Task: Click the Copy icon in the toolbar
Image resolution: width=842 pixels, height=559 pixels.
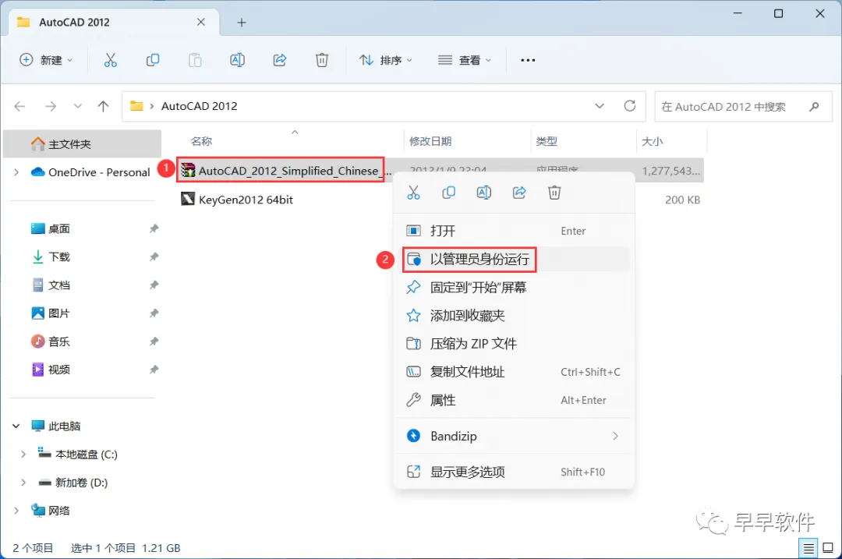Action: click(x=153, y=60)
